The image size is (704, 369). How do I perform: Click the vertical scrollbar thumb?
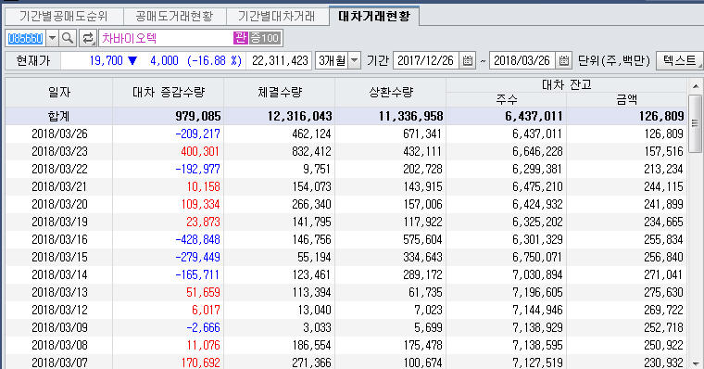[695, 123]
